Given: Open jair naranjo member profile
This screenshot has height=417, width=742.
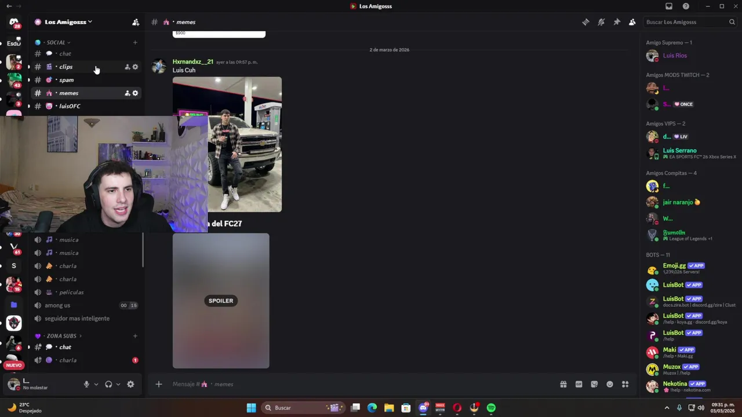Looking at the screenshot, I should coord(690,202).
